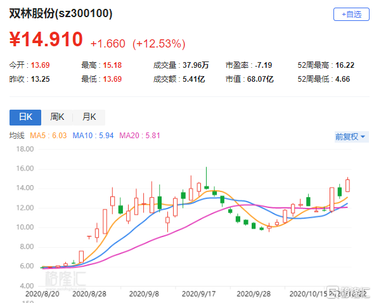Click the tallest green candlestick near 16.00
Screen dimensions: 374x303
(206, 178)
